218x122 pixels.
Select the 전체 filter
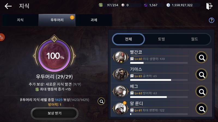pyautogui.click(x=128, y=39)
